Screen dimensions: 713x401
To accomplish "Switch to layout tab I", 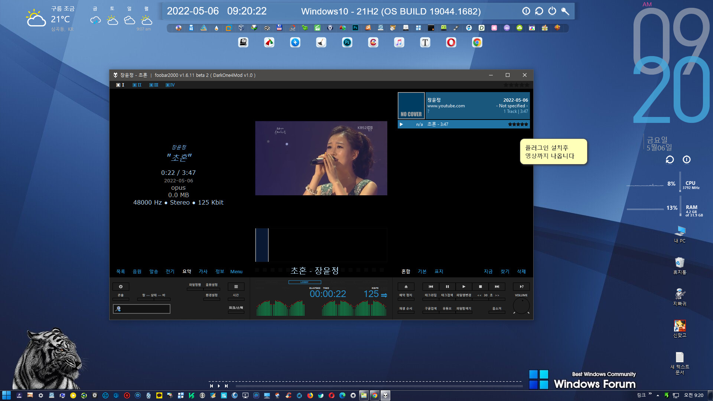I will pyautogui.click(x=120, y=85).
